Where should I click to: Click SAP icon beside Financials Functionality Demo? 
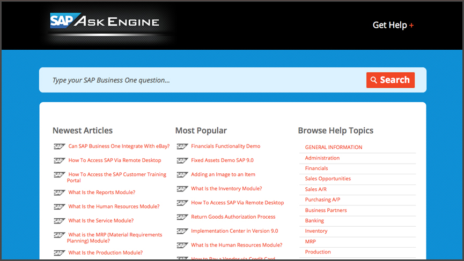[182, 147]
